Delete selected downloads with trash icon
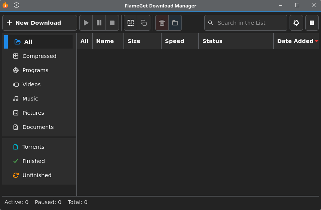321x210 pixels. (162, 23)
